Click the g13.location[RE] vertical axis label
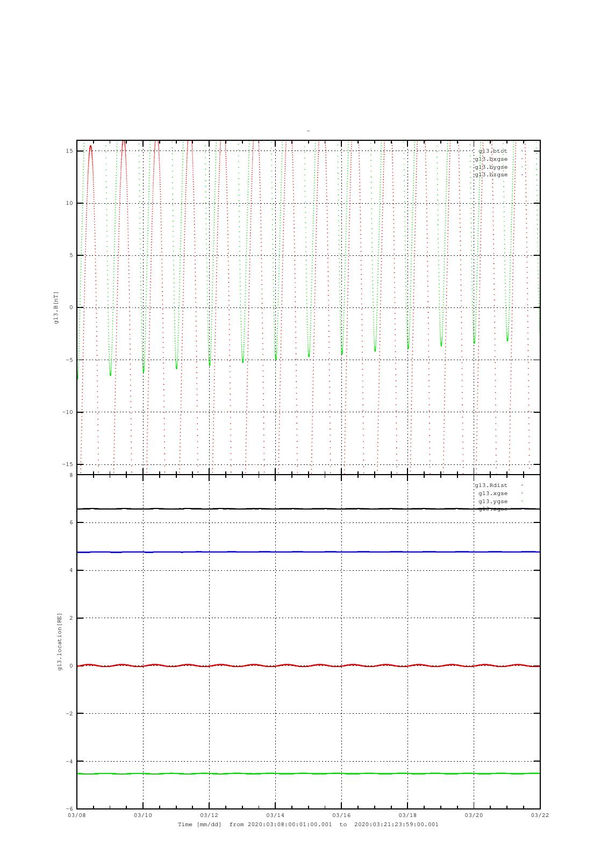Image resolution: width=608 pixels, height=860 pixels. [60, 641]
